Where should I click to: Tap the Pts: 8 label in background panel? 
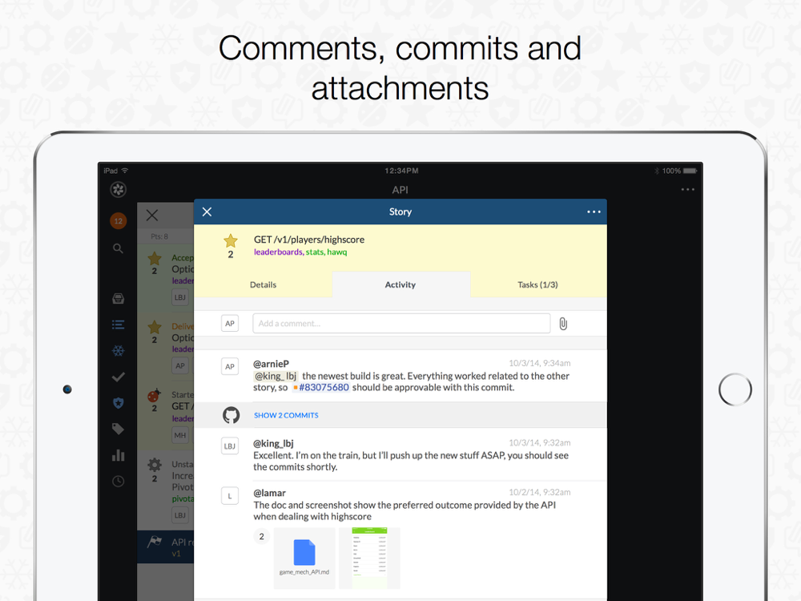coord(159,236)
